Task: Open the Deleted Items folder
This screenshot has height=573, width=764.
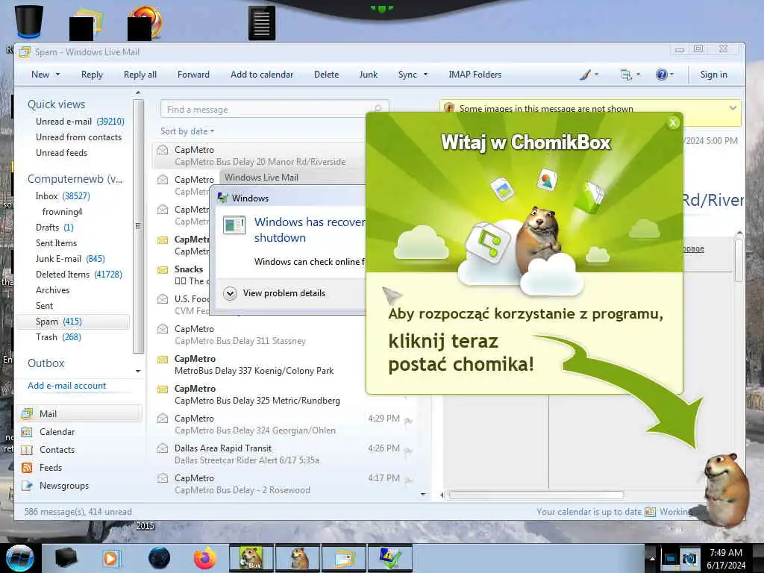Action: [x=79, y=275]
